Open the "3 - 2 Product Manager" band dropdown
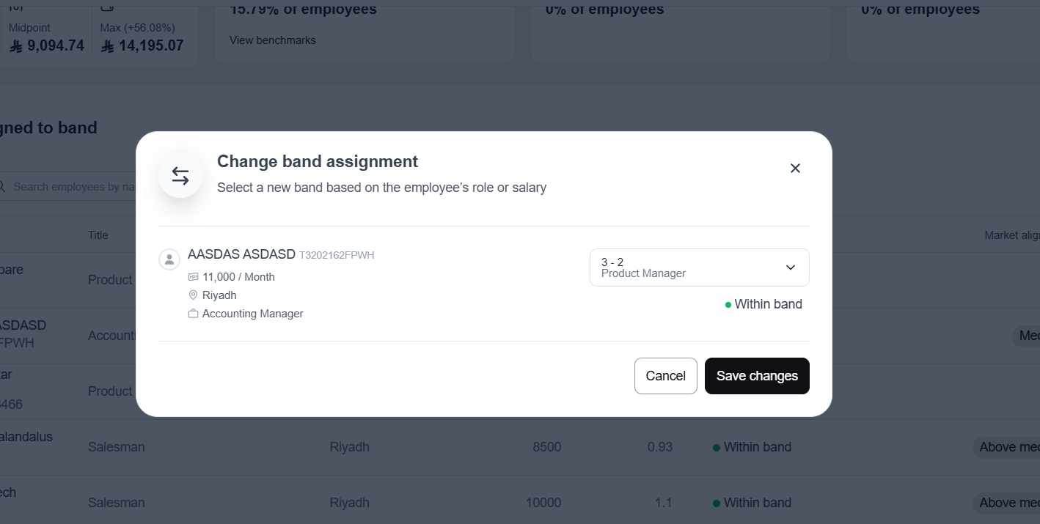 tap(689, 267)
